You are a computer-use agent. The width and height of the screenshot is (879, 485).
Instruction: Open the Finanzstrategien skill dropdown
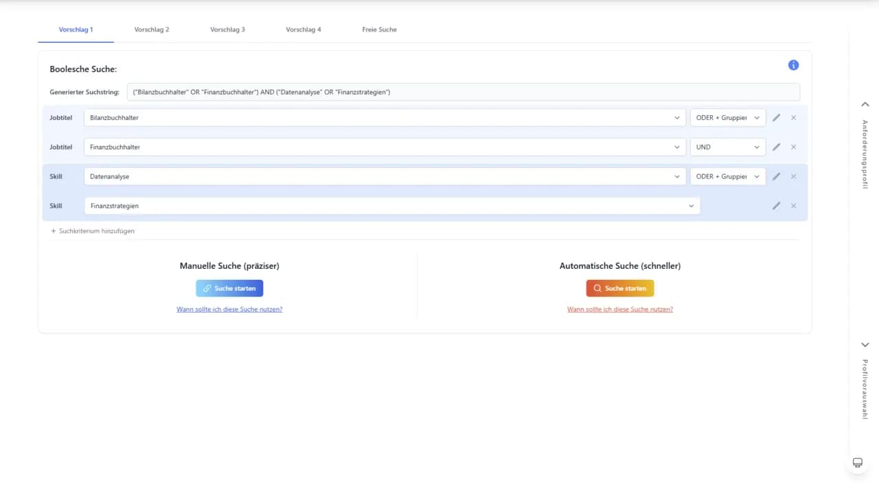[x=392, y=206]
